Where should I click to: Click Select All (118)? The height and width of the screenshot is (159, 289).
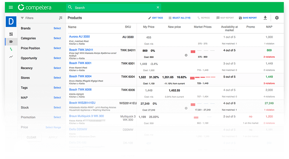pyautogui.click(x=179, y=18)
